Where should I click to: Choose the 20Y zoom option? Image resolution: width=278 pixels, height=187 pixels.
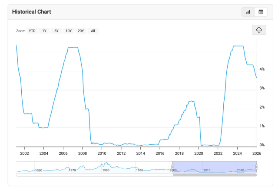(x=81, y=31)
